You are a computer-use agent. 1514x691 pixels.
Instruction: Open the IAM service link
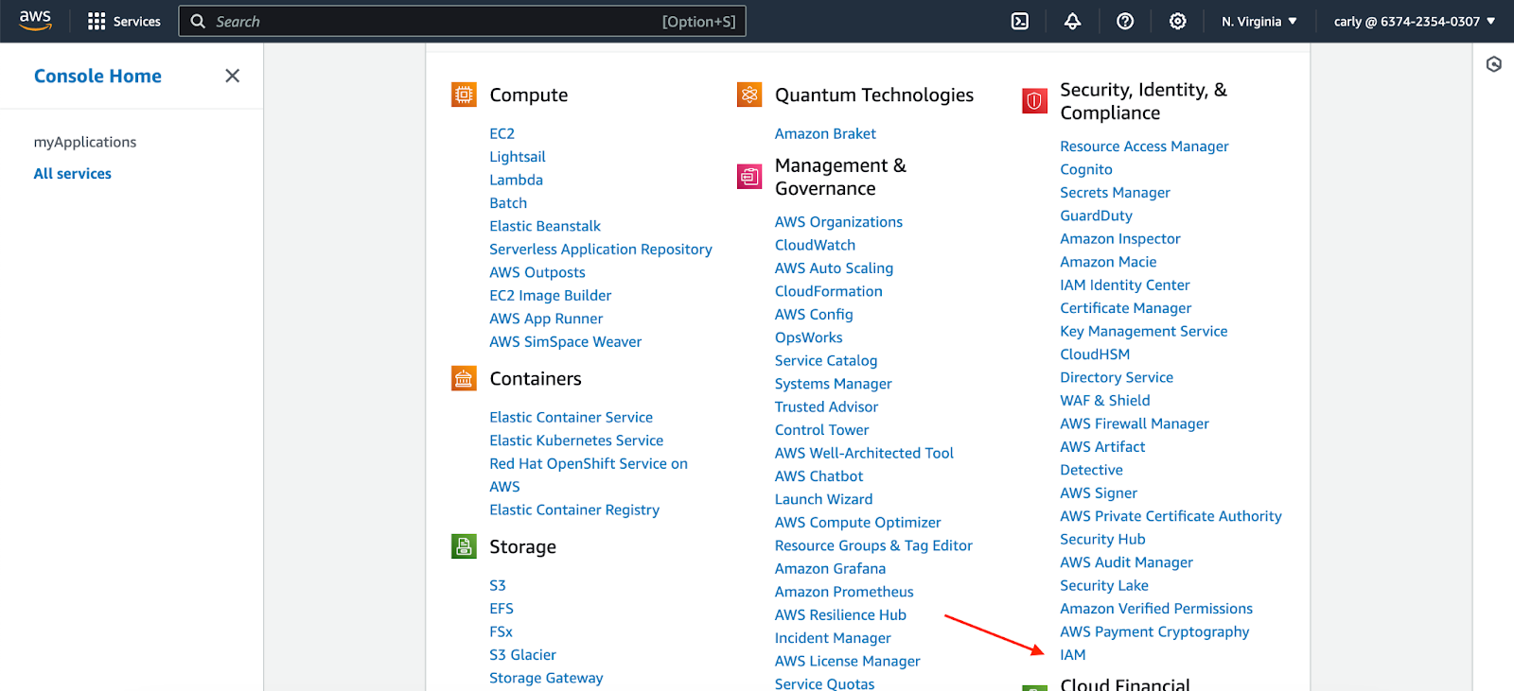[x=1073, y=655]
